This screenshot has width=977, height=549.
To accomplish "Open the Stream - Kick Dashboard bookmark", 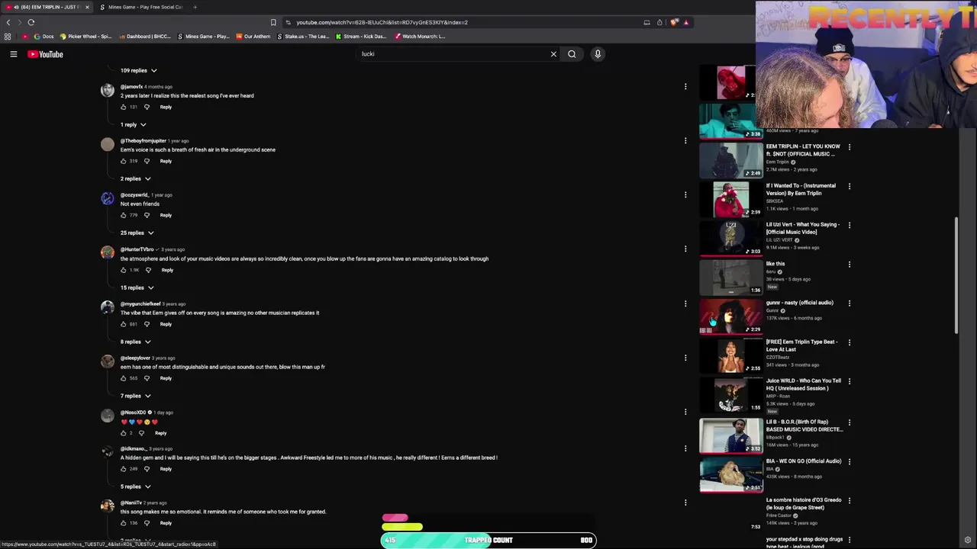I will [360, 37].
